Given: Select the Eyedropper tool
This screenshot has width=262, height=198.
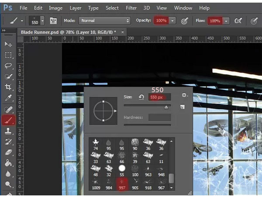Looking at the screenshot, I should point(8,98).
